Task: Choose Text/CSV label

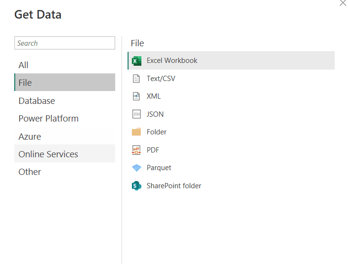Action: click(x=161, y=79)
